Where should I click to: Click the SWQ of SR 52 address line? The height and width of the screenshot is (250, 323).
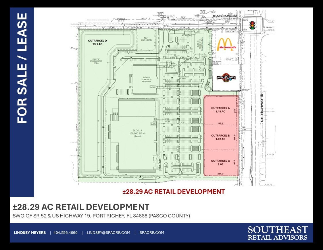pyautogui.click(x=101, y=216)
